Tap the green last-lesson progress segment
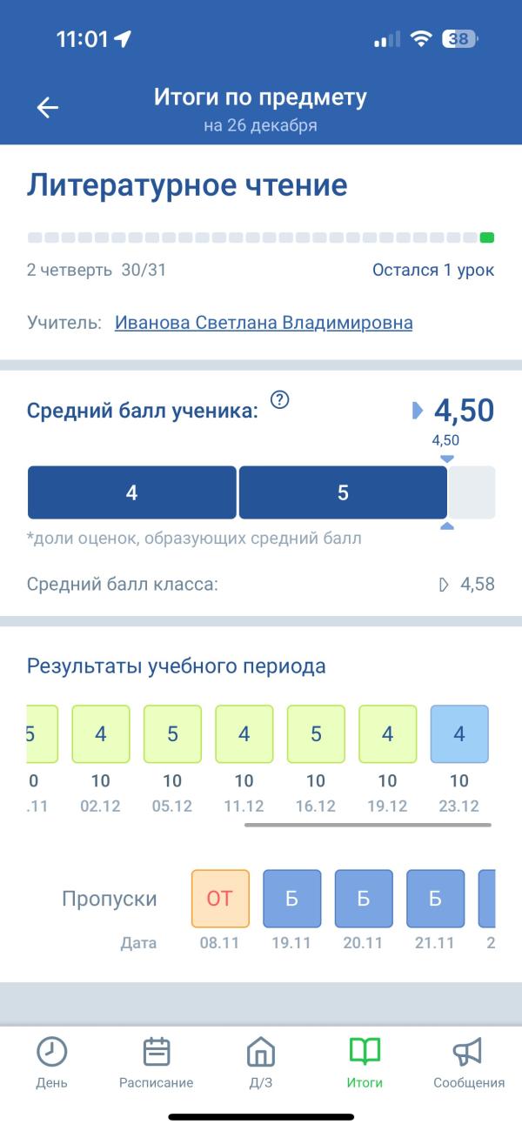Screen dimensions: 522x1131 487,238
